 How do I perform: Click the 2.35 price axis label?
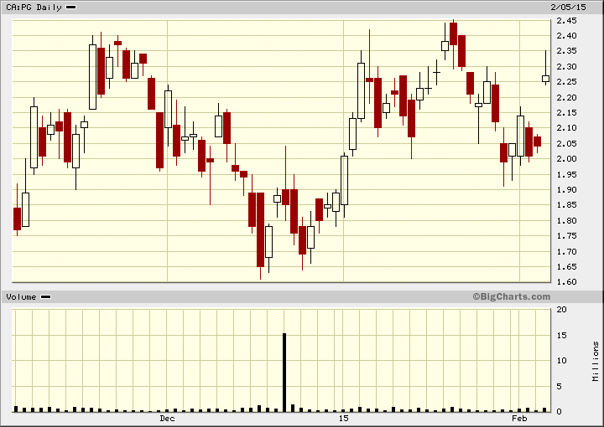coord(566,51)
